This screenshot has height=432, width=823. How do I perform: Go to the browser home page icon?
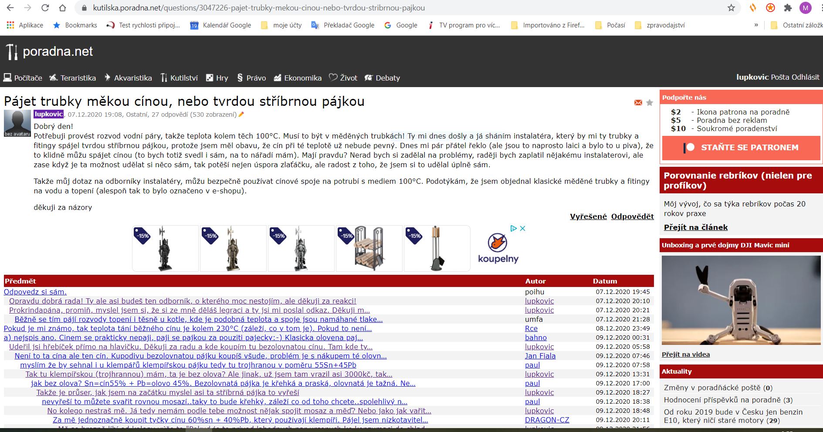(63, 8)
